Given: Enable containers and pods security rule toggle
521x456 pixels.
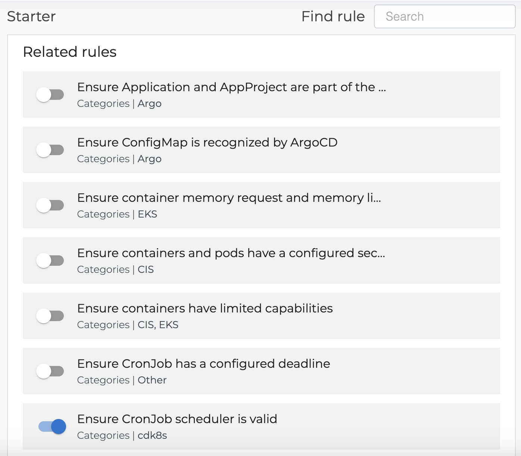Looking at the screenshot, I should coord(50,261).
